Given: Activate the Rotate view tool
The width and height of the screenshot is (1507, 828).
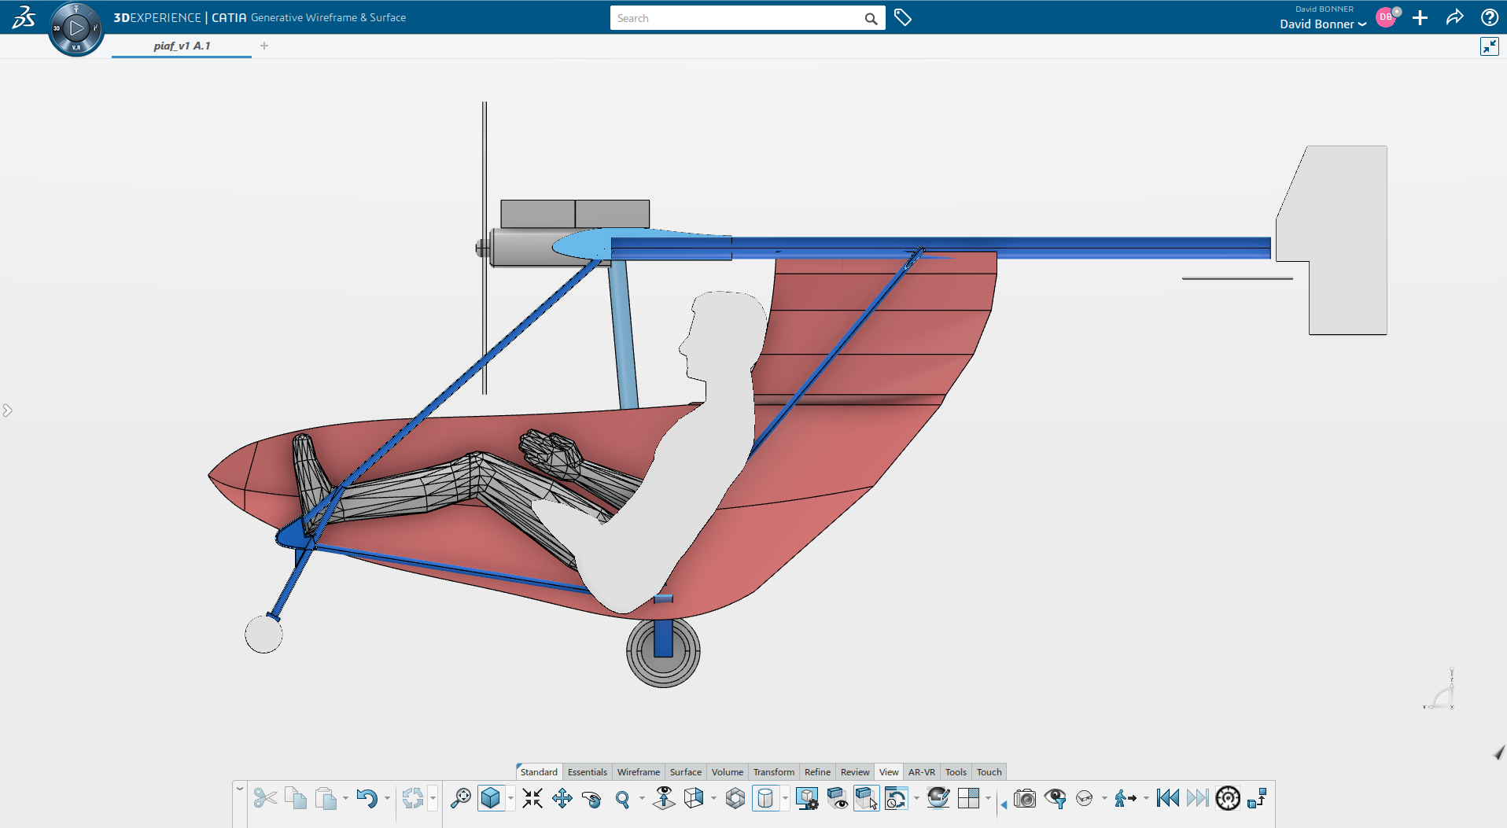Looking at the screenshot, I should click(x=592, y=799).
